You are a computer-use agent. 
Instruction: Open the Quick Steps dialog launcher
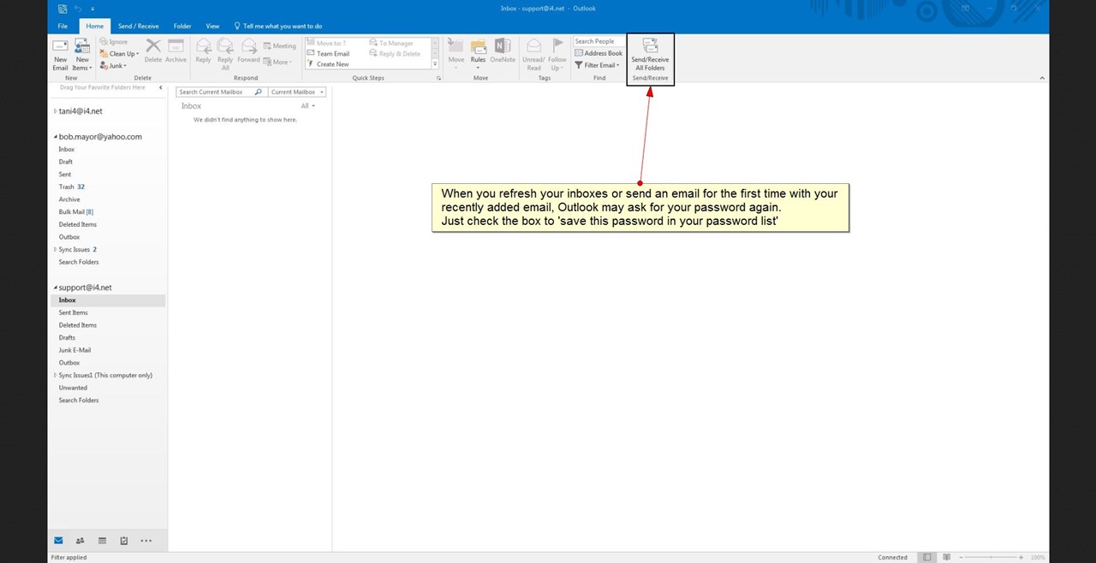pos(438,78)
